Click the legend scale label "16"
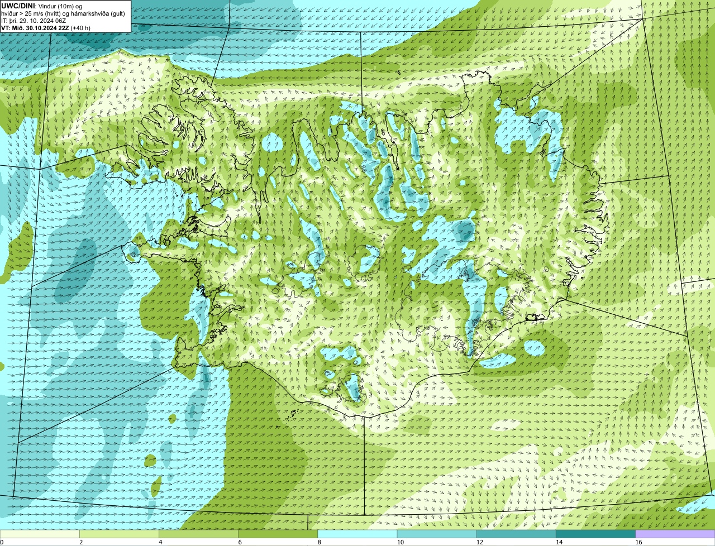The width and height of the screenshot is (715, 546). pyautogui.click(x=638, y=542)
